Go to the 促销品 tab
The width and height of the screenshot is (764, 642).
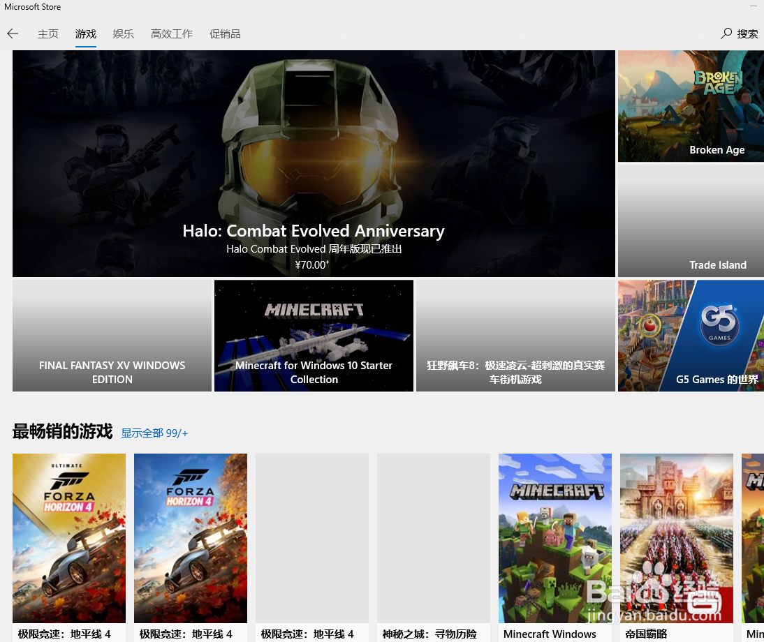tap(225, 34)
